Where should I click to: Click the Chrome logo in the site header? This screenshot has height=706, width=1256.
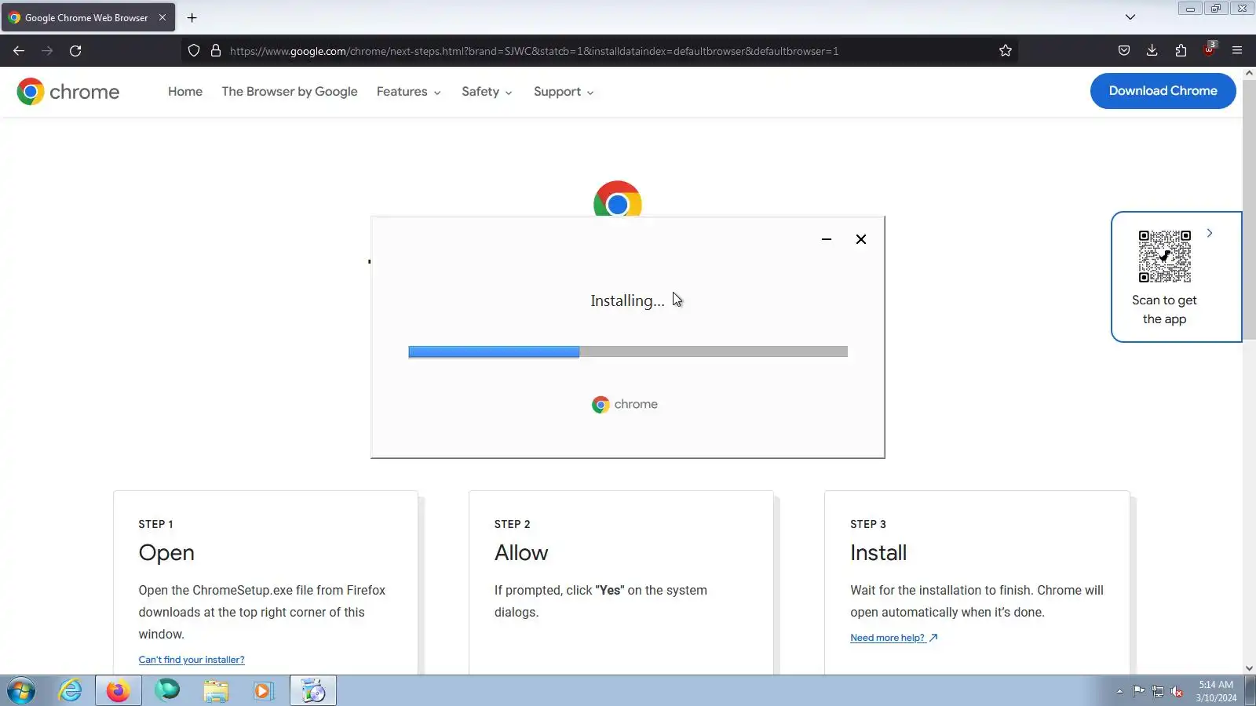tap(68, 92)
